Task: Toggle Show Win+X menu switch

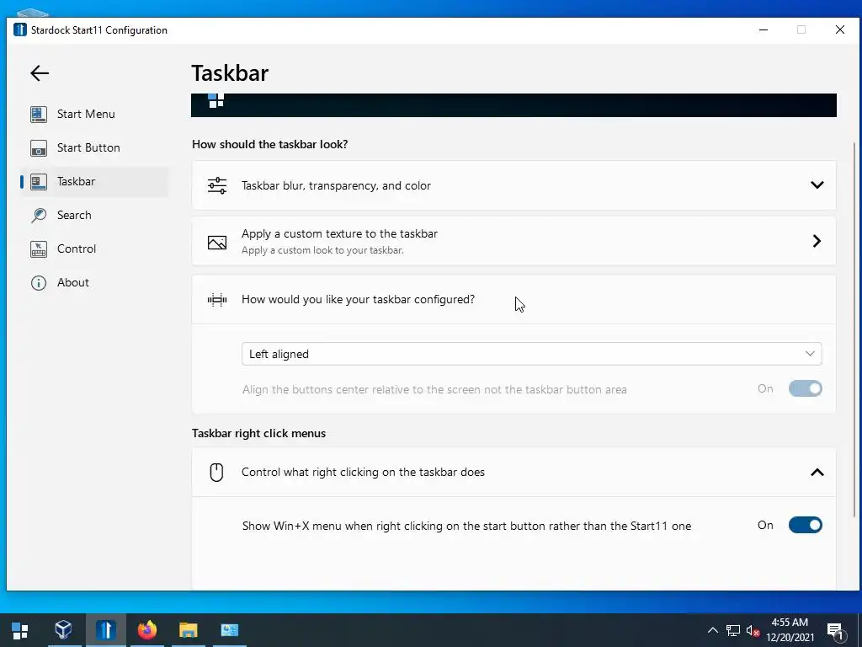Action: coord(806,525)
